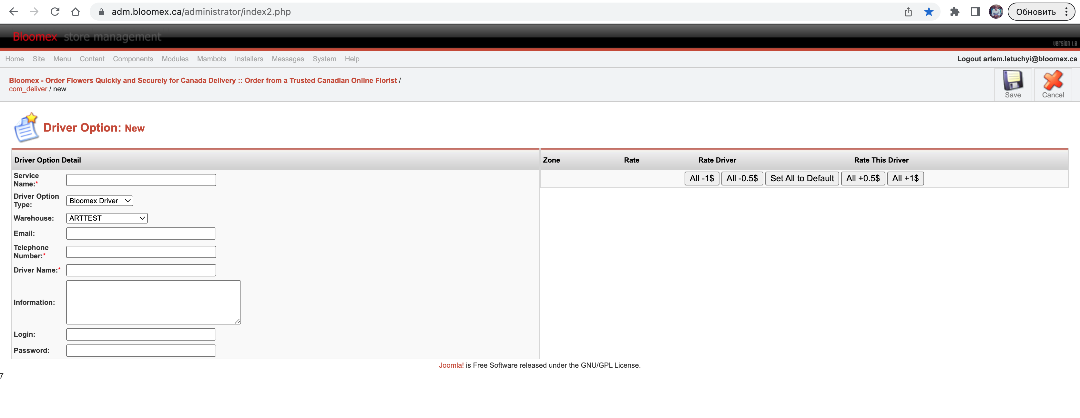Image resolution: width=1080 pixels, height=418 pixels.
Task: Open the Warehouse ARTTEST dropdown
Action: 107,218
